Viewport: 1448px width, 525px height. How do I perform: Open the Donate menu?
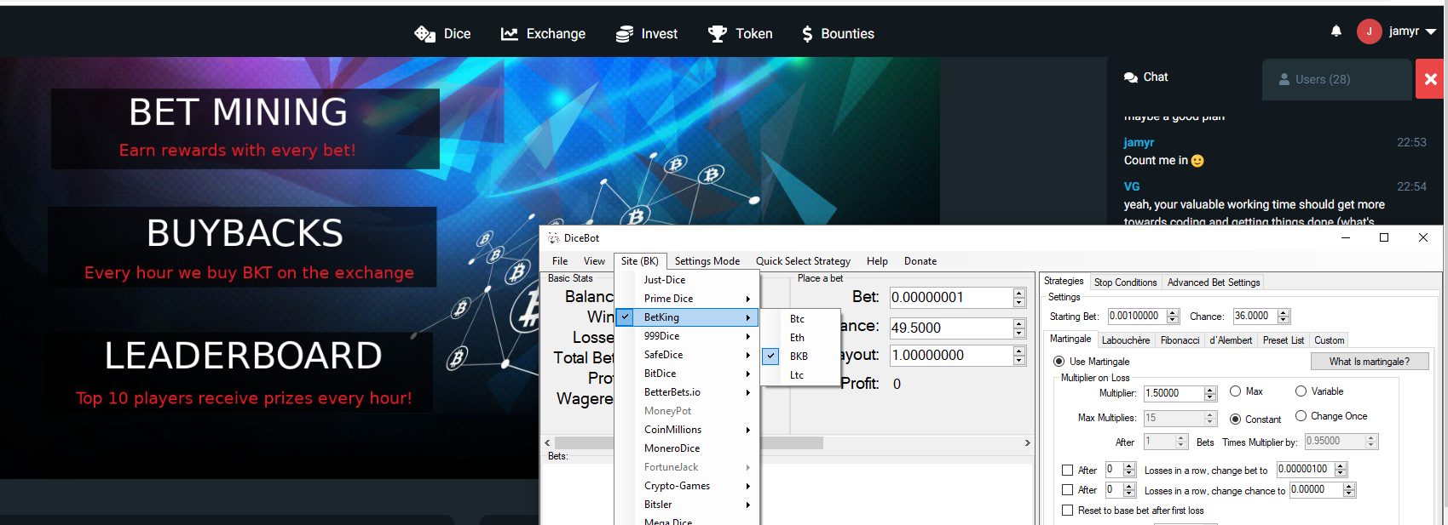point(920,261)
